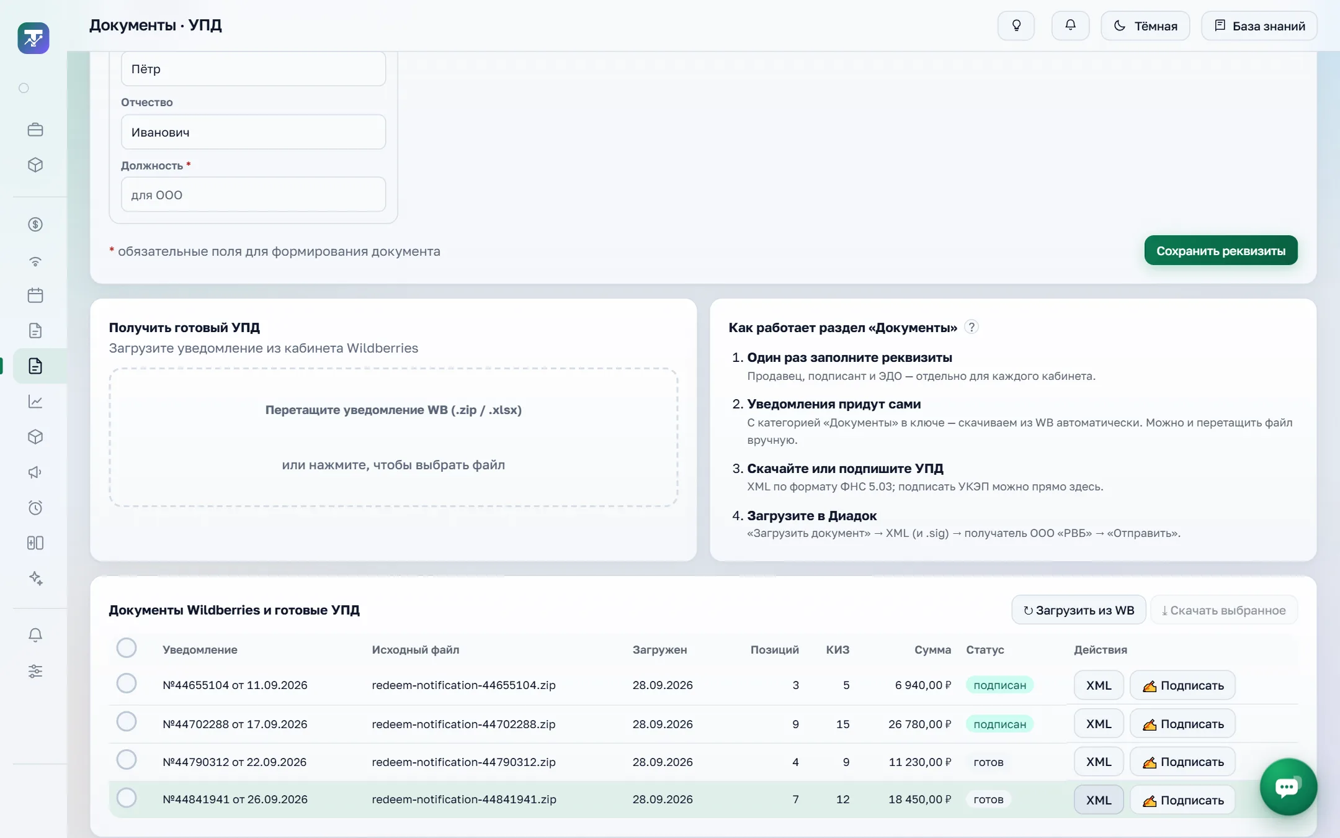This screenshot has width=1340, height=838.
Task: Open notifications bell in top header
Action: point(1070,25)
